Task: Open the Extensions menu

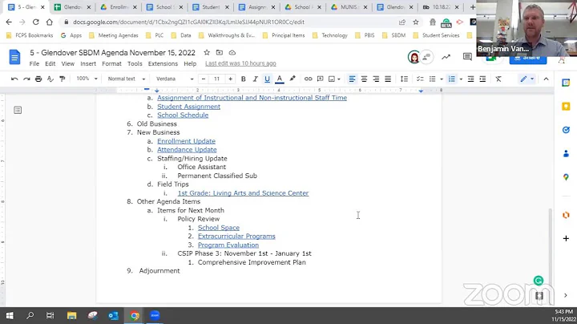Action: [163, 63]
